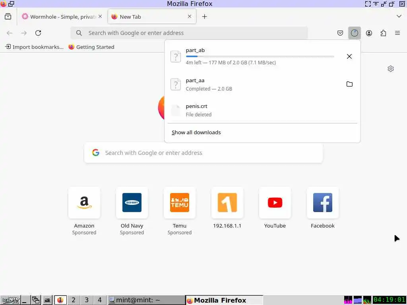Screen dimensions: 407x305
Task: Go forward one page
Action: coord(24,33)
